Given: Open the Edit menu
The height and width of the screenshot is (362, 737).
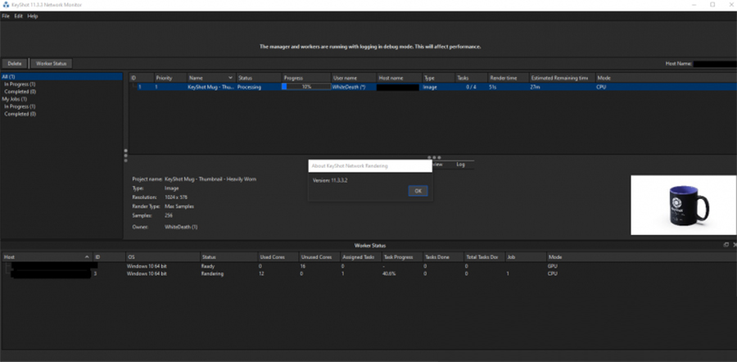Looking at the screenshot, I should pos(18,16).
